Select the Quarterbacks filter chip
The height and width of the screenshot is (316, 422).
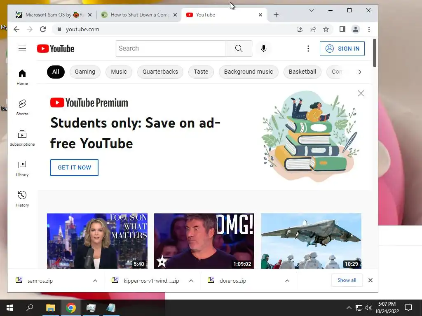(160, 72)
